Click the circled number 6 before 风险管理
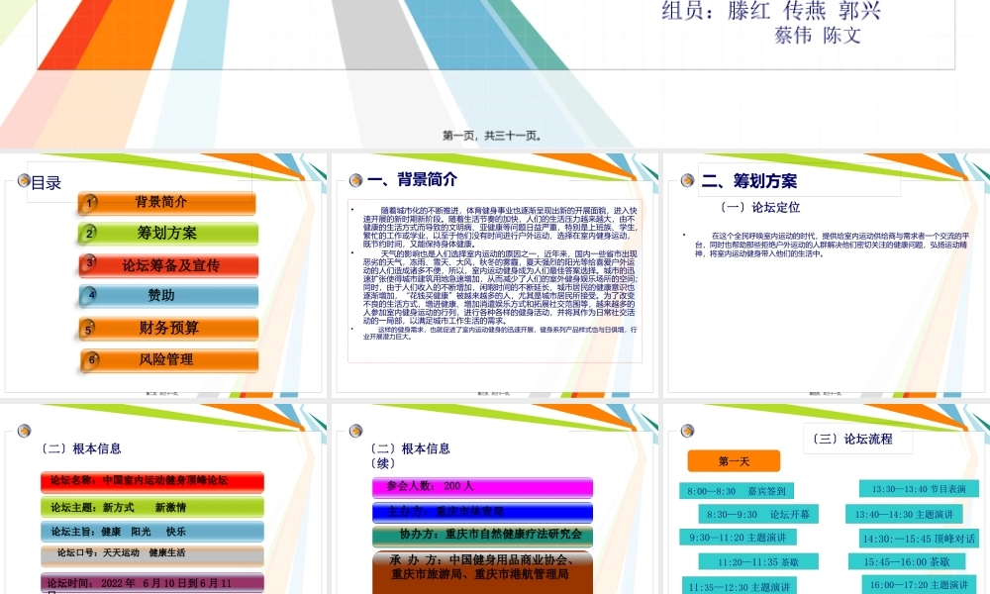 pos(90,358)
